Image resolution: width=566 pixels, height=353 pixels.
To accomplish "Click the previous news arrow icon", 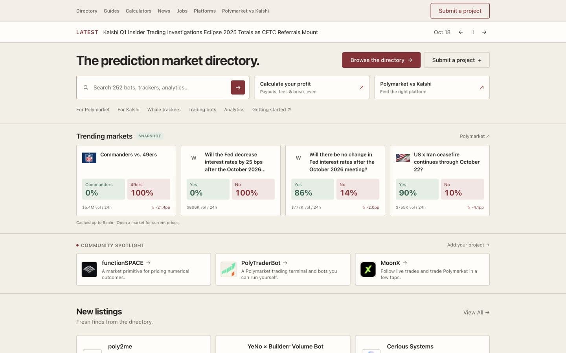I will point(461,32).
